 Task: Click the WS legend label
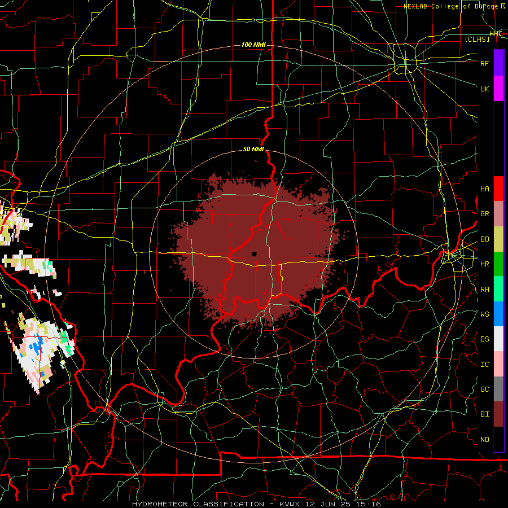tap(484, 314)
